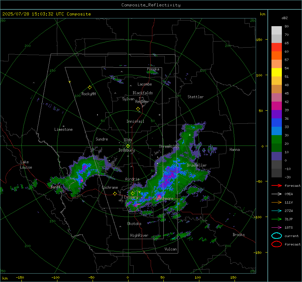This screenshot has height=282, width=302.
Task: Select the RockyMH label
Action: (x=89, y=94)
